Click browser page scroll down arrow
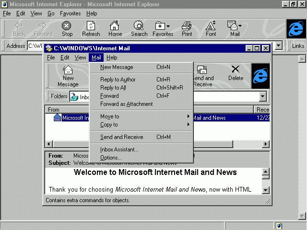The width and height of the screenshot is (307, 230). click(302, 216)
